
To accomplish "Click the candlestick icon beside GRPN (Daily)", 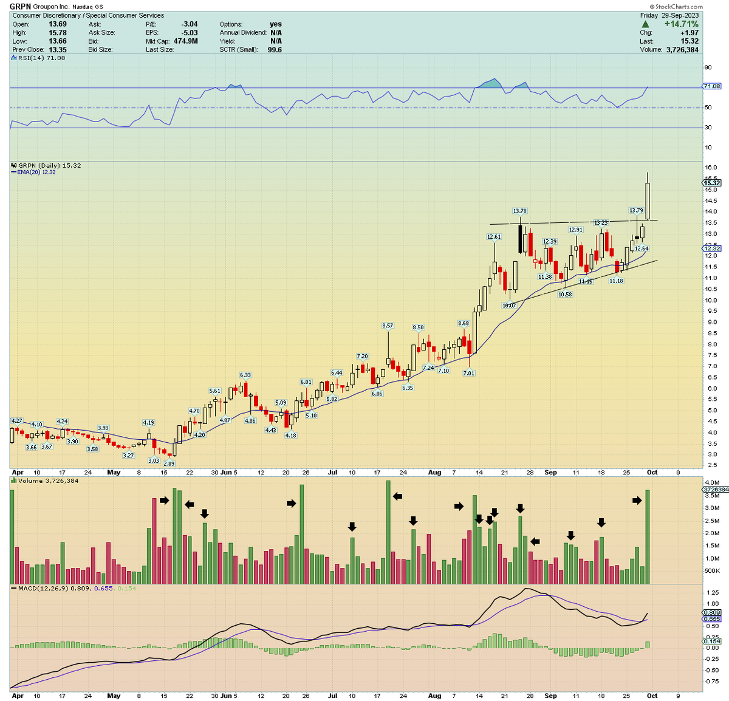I will [x=14, y=165].
